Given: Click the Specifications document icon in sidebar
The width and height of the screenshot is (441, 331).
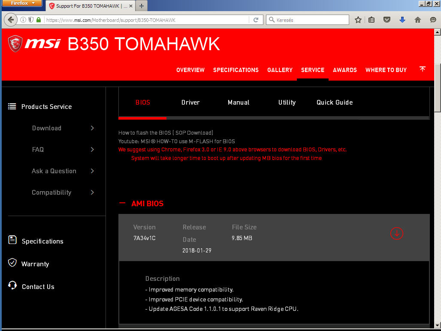Looking at the screenshot, I should (12, 240).
